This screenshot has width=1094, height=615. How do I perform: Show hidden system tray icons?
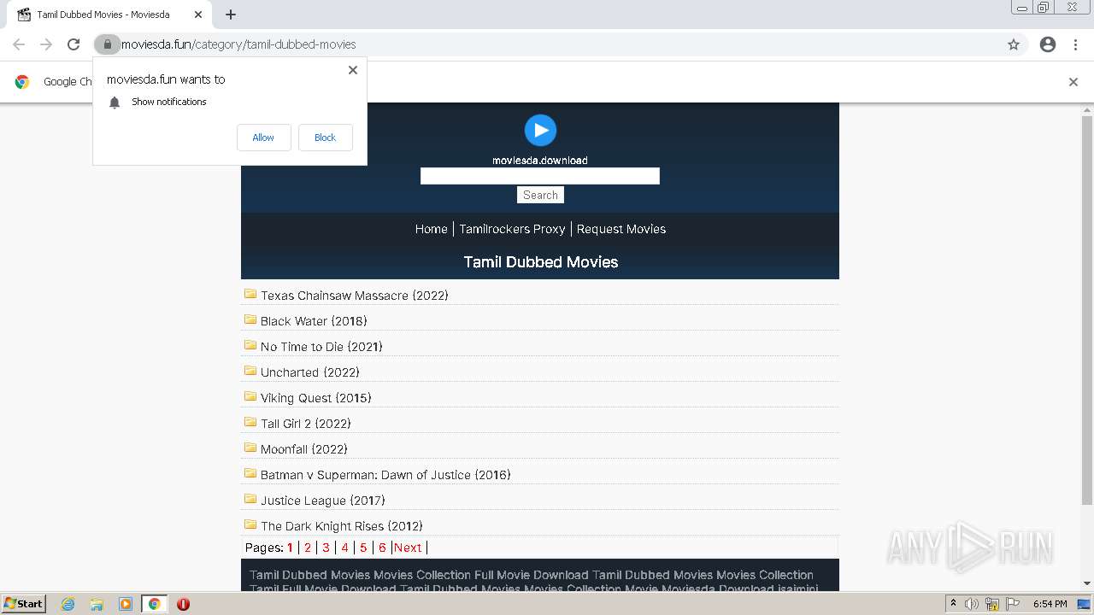(x=953, y=604)
